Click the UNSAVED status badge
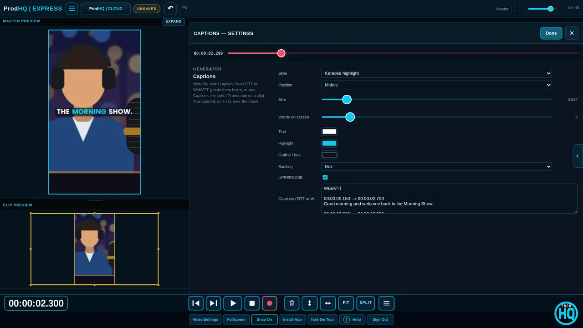 [147, 9]
